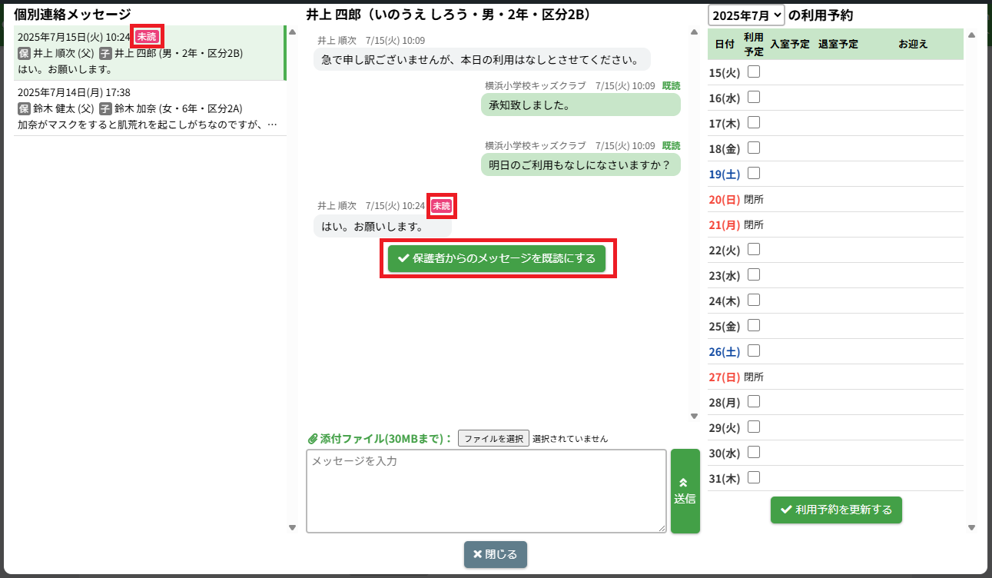The image size is (992, 578).
Task: Click child icon next to 鈴木 加奈
Action: 105,108
